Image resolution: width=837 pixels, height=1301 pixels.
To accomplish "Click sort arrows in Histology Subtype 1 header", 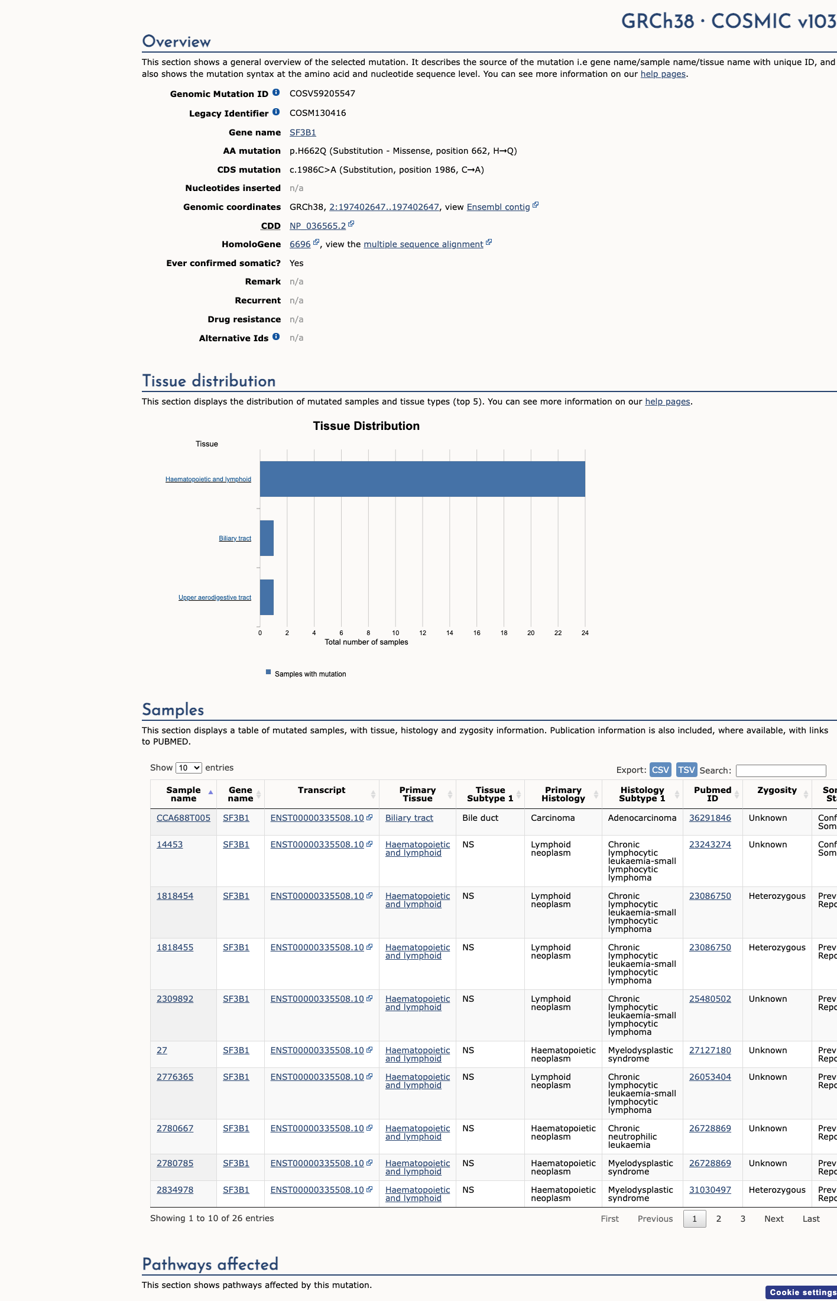I will click(x=677, y=794).
